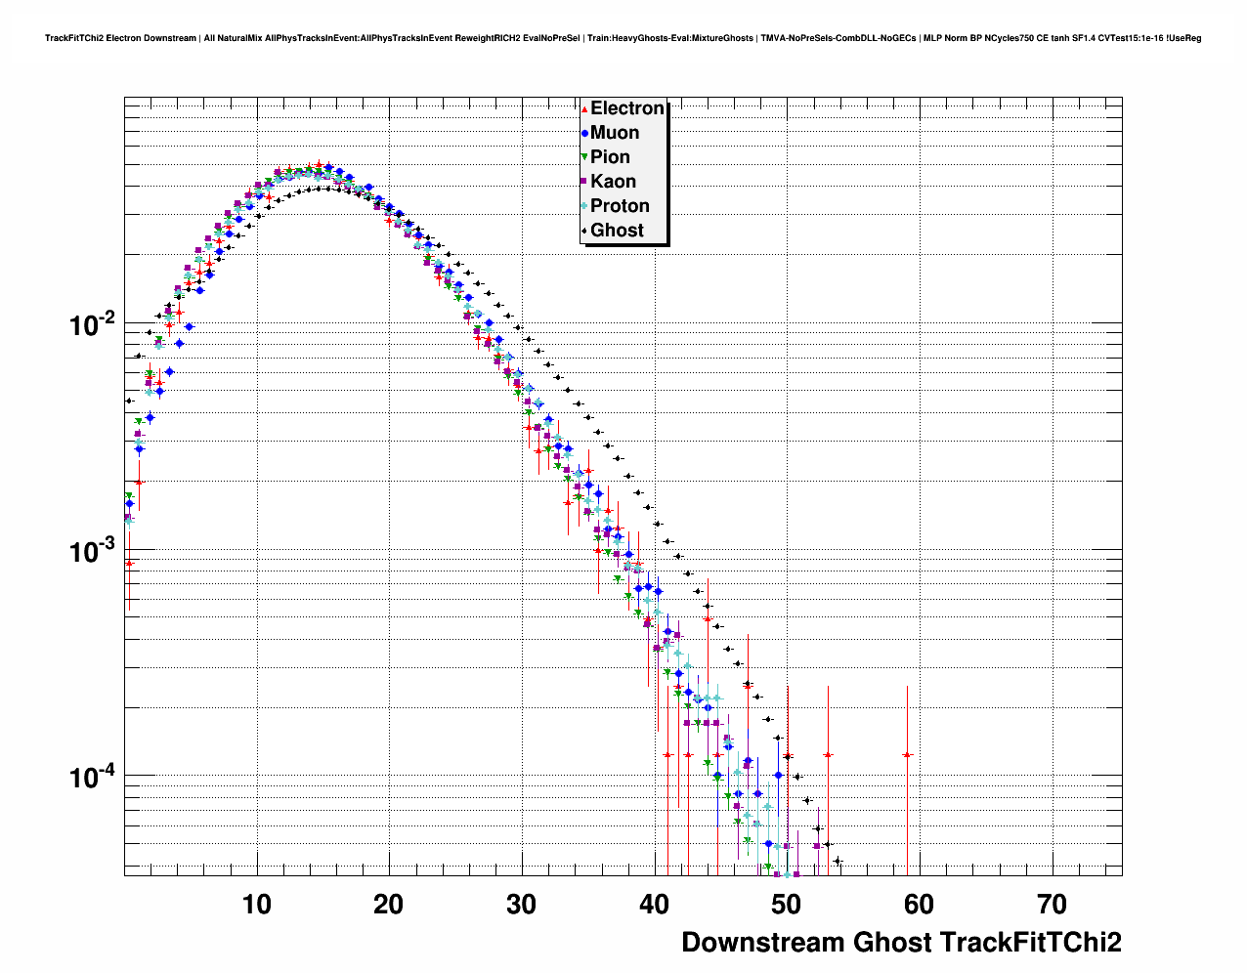This screenshot has height=973, width=1247.
Task: Click the isolated red Electron point near x=59
Action: pos(907,755)
